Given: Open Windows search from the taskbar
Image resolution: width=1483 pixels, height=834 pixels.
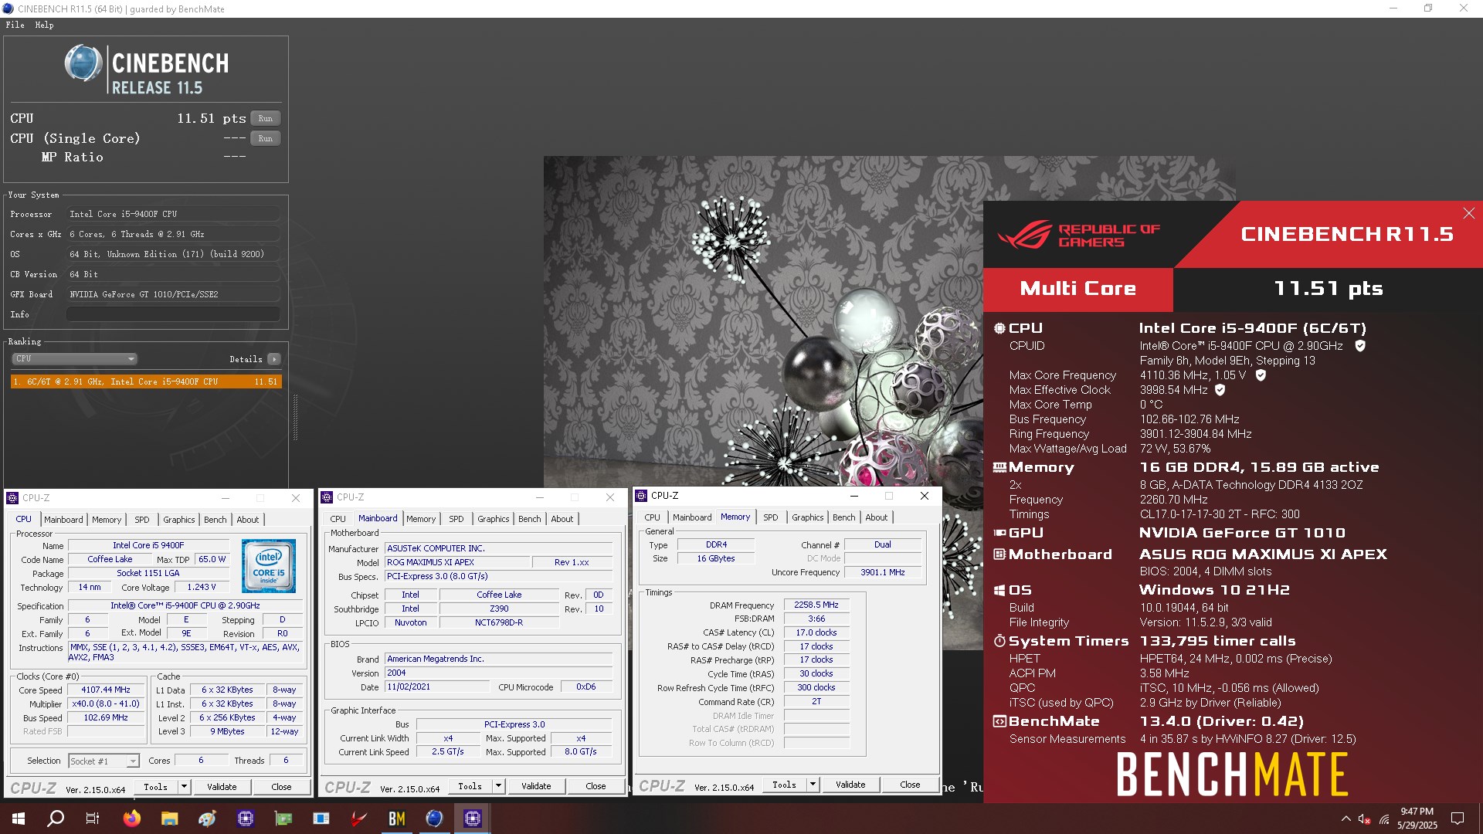Looking at the screenshot, I should click(56, 819).
